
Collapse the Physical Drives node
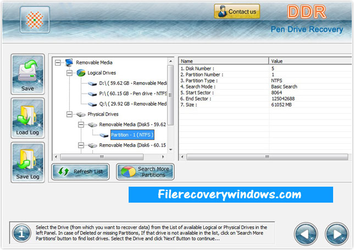69,114
